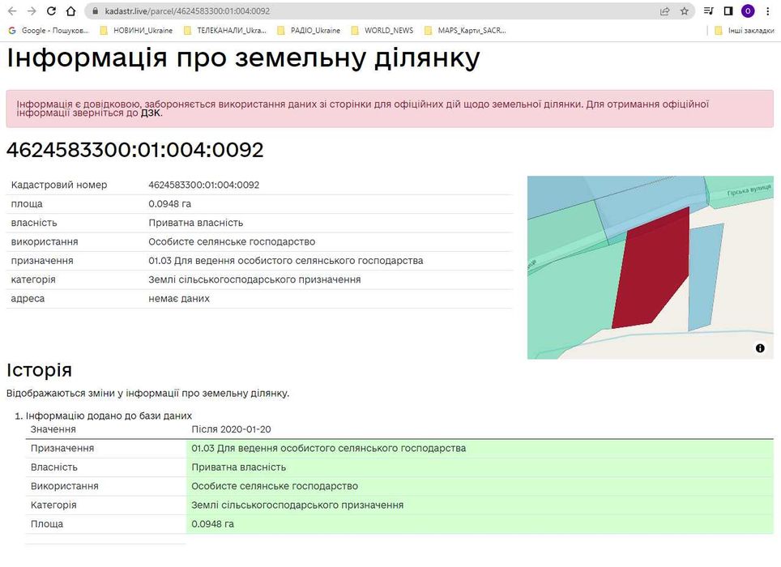The image size is (781, 567).
Task: Reload the page with the refresh icon
Action: [x=51, y=11]
